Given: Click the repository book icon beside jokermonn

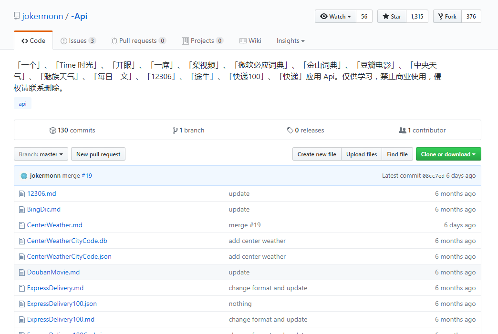Looking at the screenshot, I should [x=16, y=15].
